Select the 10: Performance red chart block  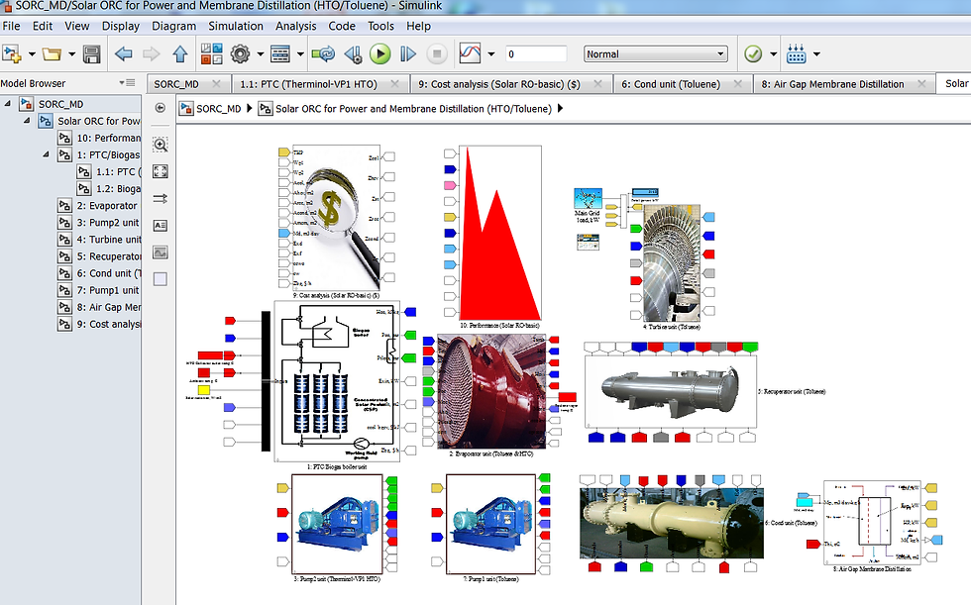500,233
